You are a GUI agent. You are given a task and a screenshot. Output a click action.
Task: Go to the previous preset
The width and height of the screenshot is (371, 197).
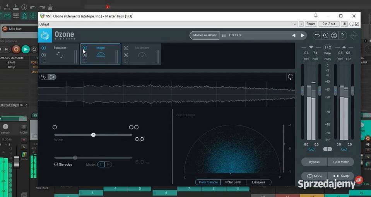pos(294,35)
